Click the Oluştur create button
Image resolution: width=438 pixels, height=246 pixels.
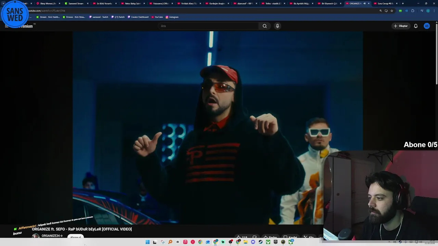[x=401, y=26]
